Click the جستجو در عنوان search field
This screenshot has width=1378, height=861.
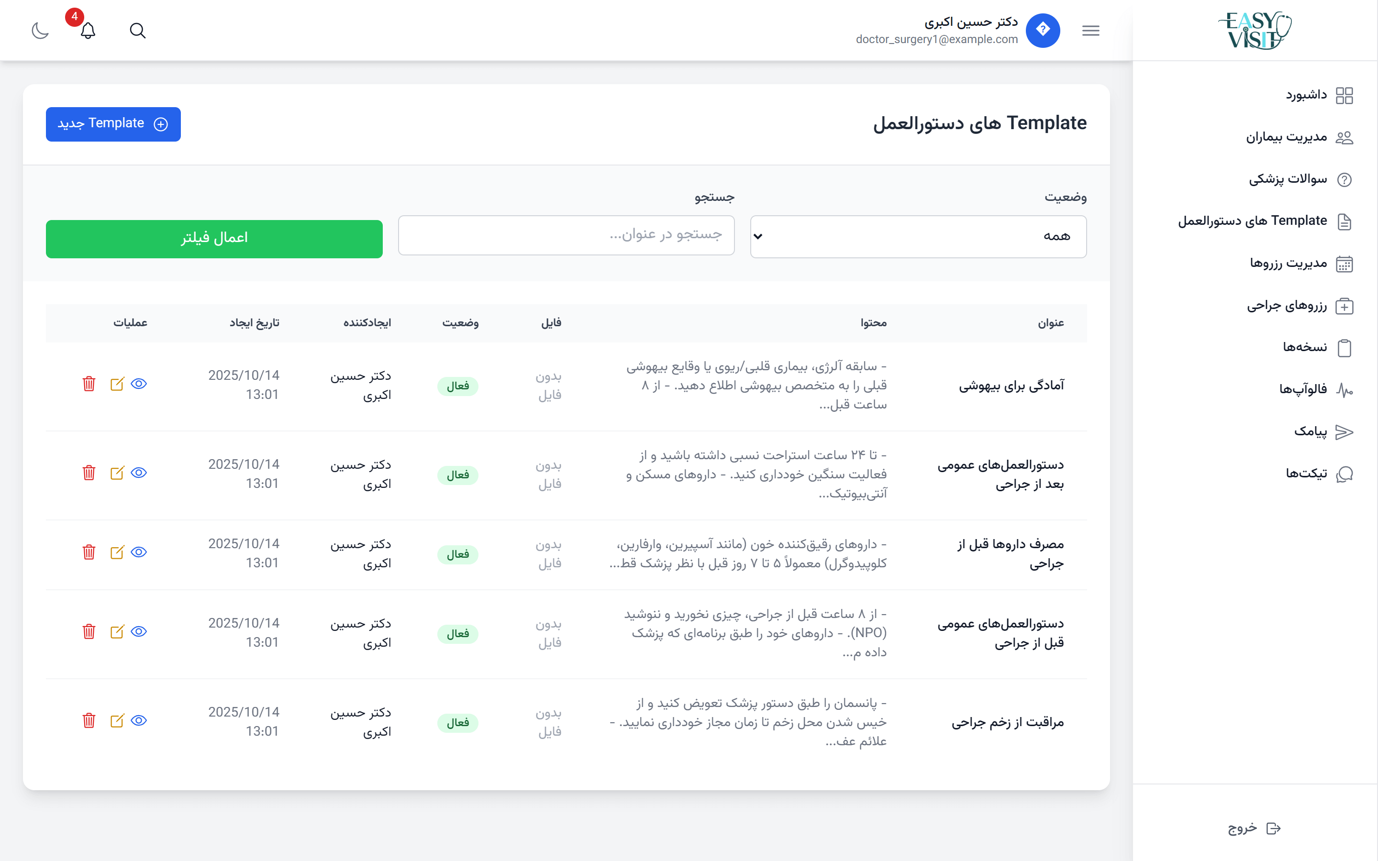tap(566, 235)
